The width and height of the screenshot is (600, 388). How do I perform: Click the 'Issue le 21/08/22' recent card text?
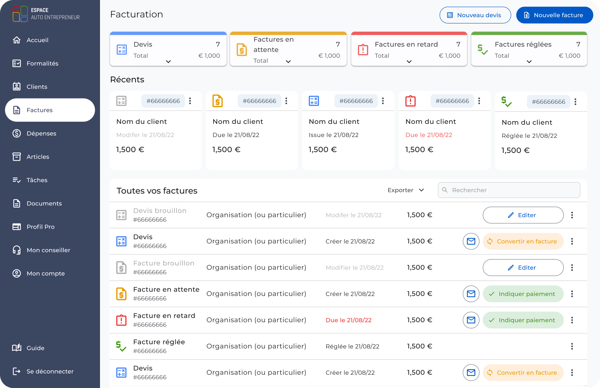[334, 135]
